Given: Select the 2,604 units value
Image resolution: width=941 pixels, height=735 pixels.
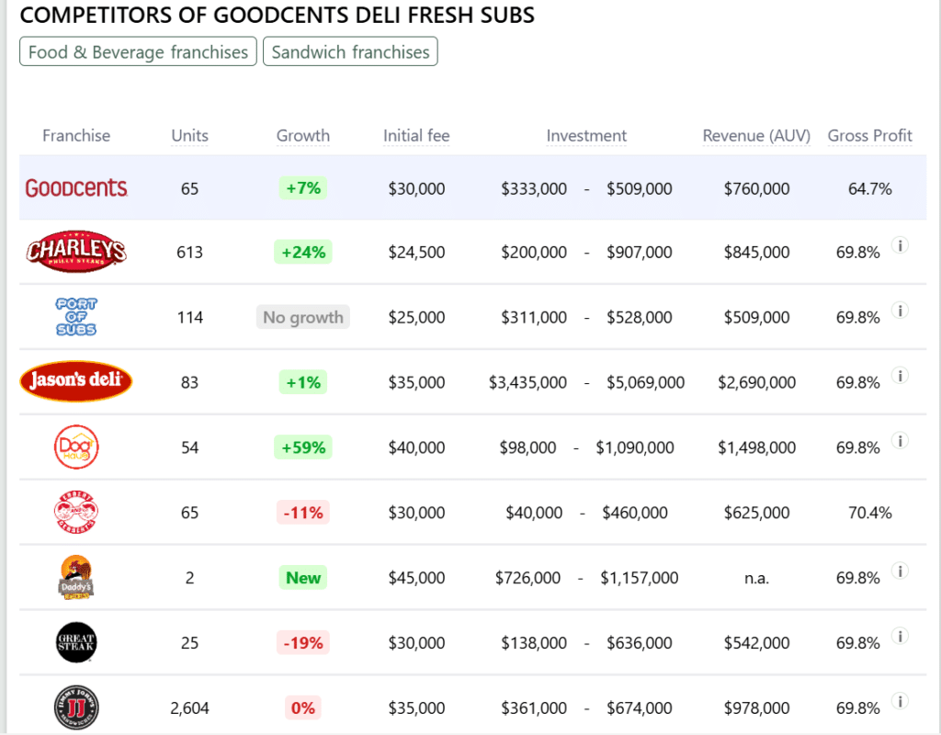Looking at the screenshot, I should pos(189,708).
